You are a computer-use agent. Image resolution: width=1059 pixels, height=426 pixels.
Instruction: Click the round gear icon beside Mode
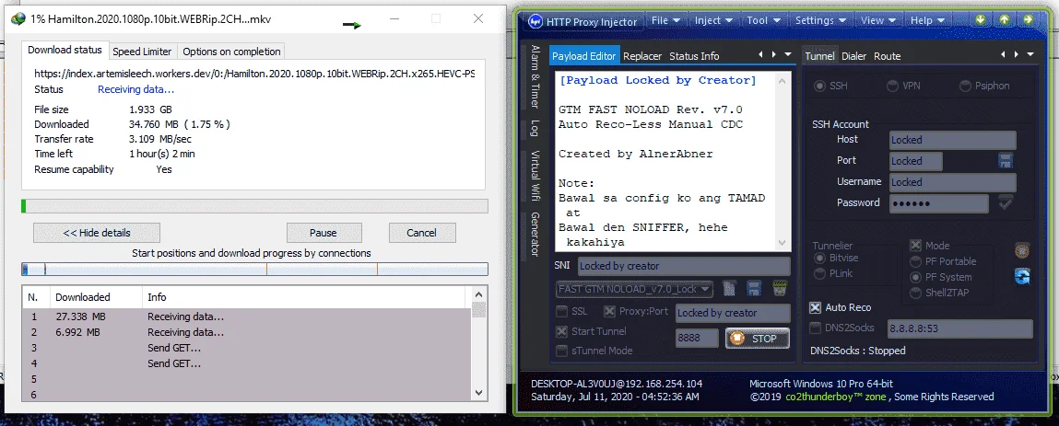pyautogui.click(x=1022, y=251)
